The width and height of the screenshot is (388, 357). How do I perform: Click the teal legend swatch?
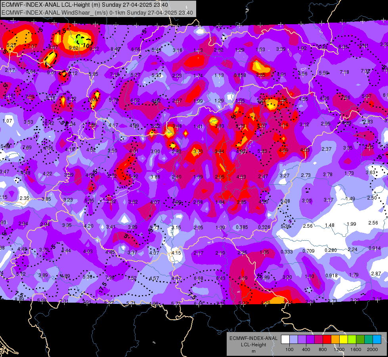pyautogui.click(x=368, y=340)
